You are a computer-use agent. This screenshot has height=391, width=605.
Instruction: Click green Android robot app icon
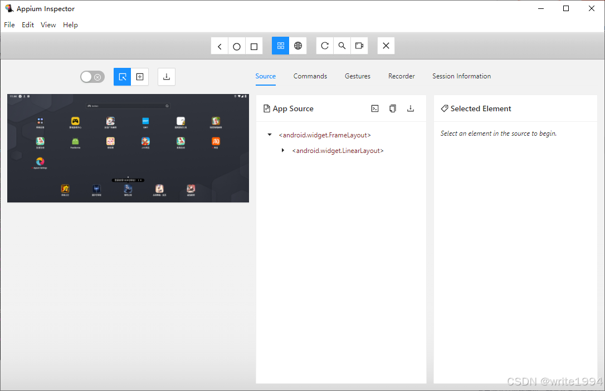75,142
